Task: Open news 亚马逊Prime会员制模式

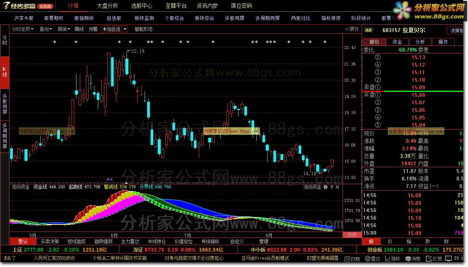Action: coord(265,258)
